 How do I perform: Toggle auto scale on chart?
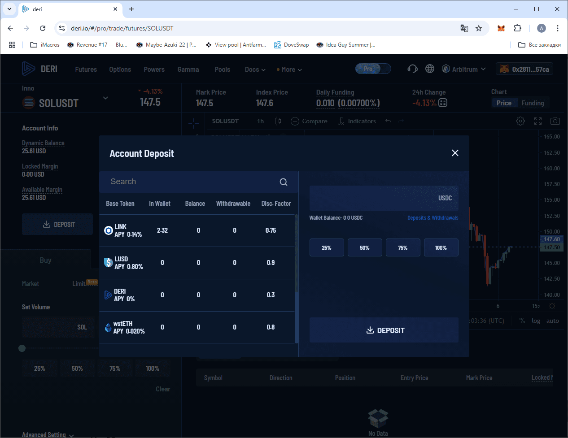(x=552, y=321)
